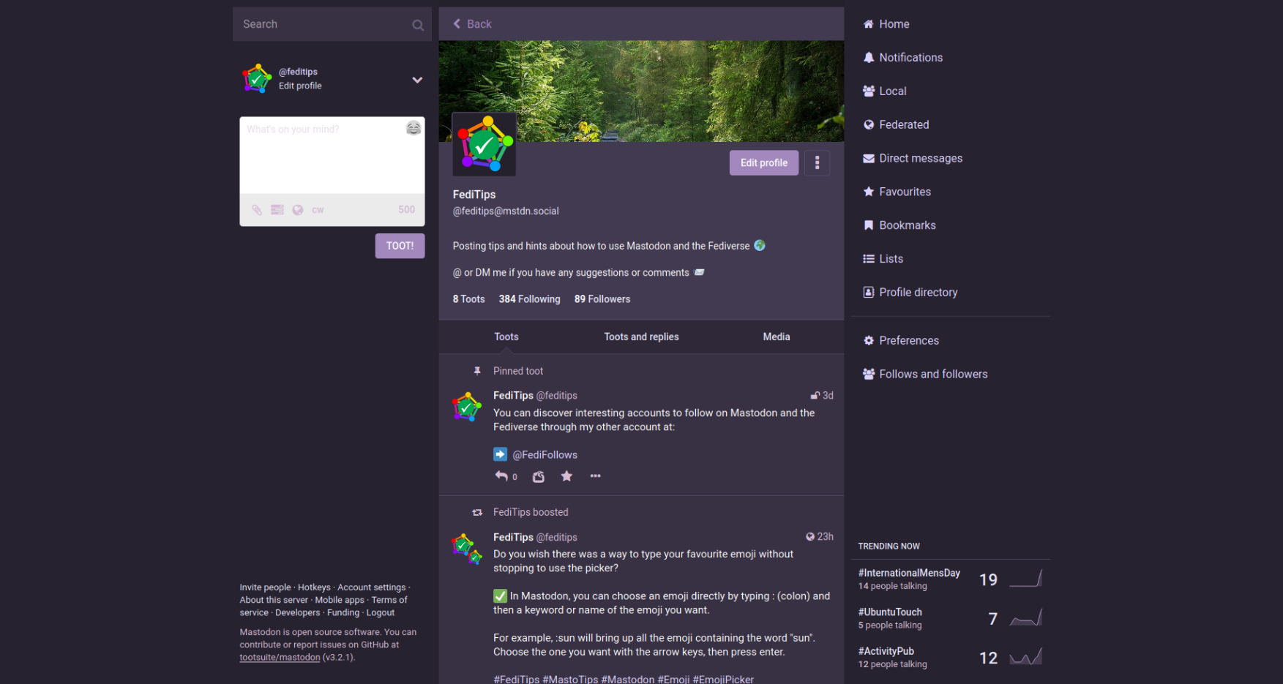The height and width of the screenshot is (684, 1283).
Task: View the 8 Toots count link
Action: [x=469, y=299]
